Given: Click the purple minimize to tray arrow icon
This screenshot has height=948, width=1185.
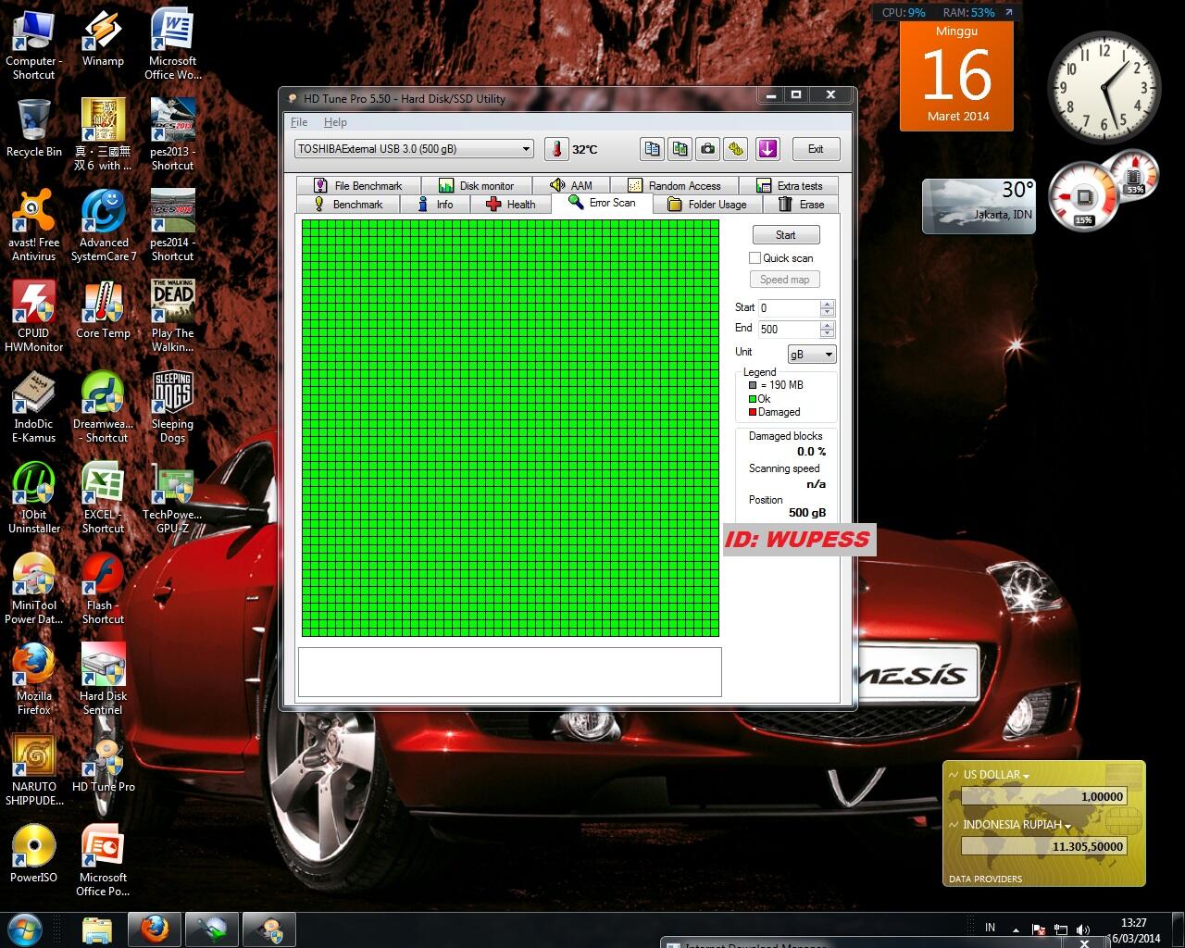Looking at the screenshot, I should click(x=767, y=149).
